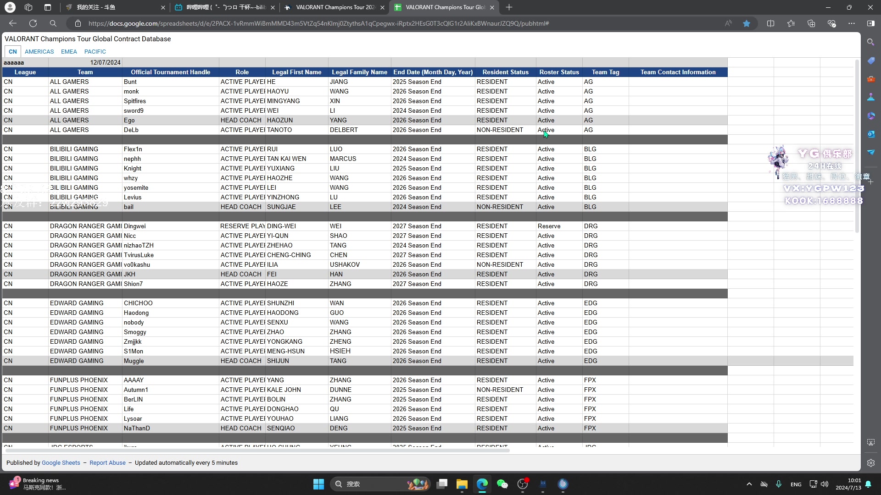Click the browser refresh icon
The image size is (881, 495).
[33, 23]
